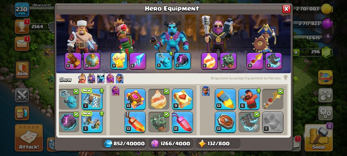This screenshot has height=156, width=347.
Task: Filter equipment by Barbarian King
Action: 82,79
